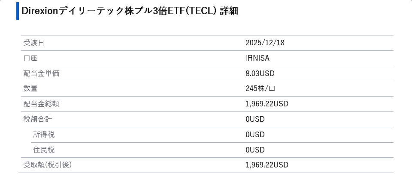Click the 245株/口 quantity value
This screenshot has height=176, width=412.
[261, 88]
